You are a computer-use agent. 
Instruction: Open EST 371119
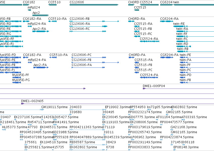coord(104,130)
